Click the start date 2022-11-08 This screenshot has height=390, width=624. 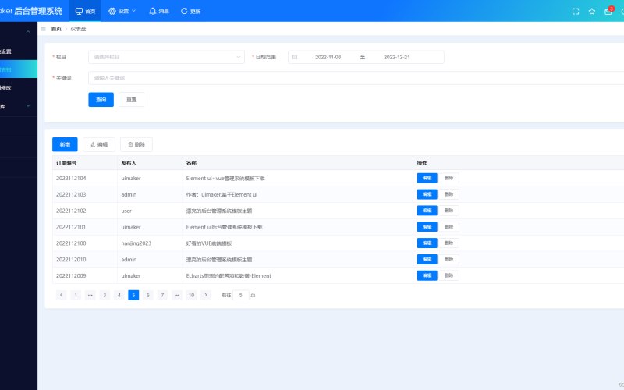coord(328,57)
